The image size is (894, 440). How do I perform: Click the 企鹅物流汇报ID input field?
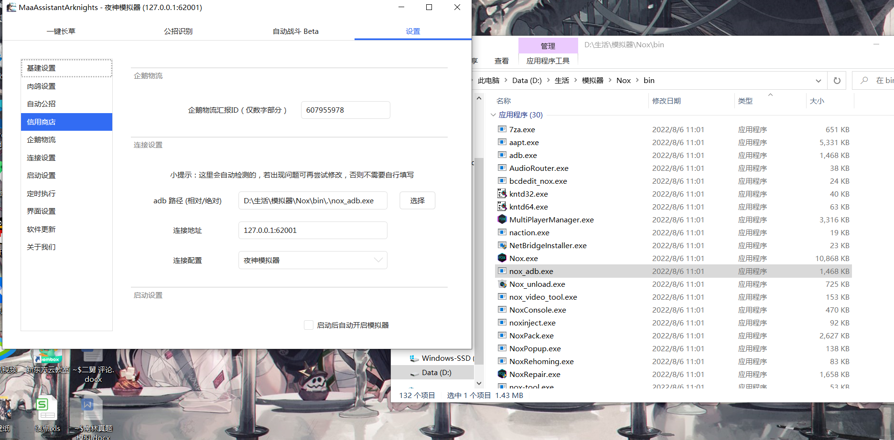tap(345, 110)
